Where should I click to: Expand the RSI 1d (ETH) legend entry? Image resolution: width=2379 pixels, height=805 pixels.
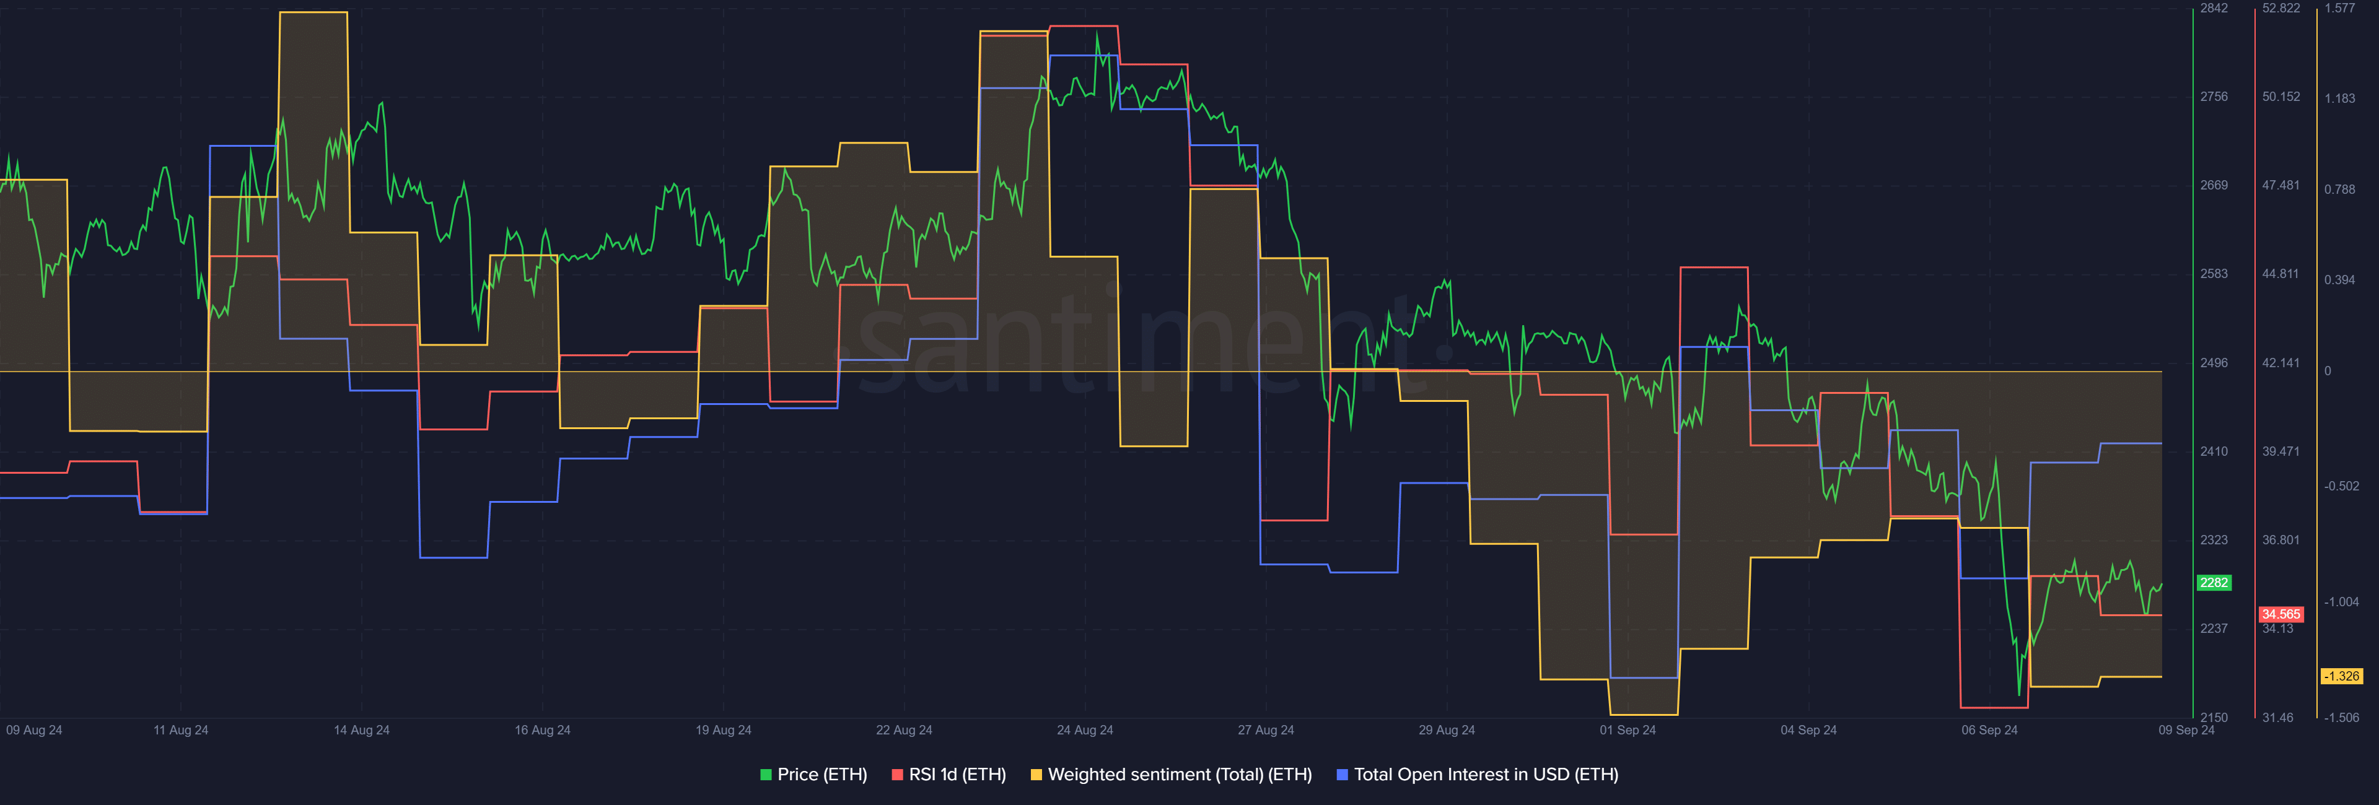[951, 775]
